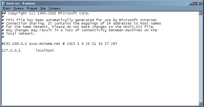Open the Формат menu

pos(32,8)
